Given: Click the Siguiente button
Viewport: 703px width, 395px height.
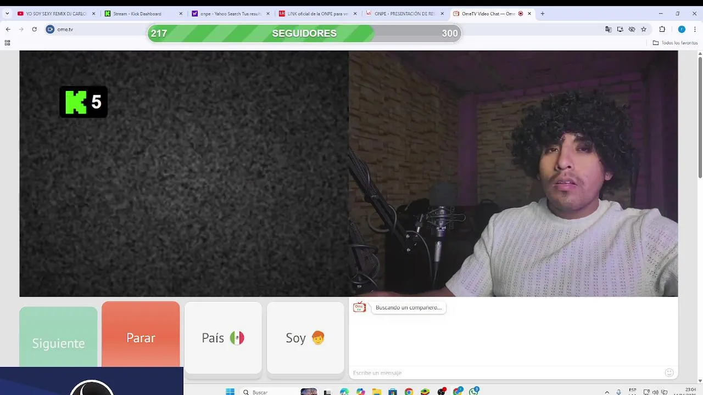Looking at the screenshot, I should coord(58,337).
